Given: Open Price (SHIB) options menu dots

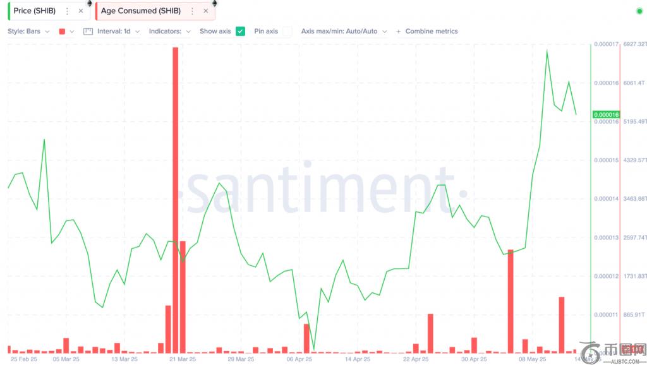Looking at the screenshot, I should 68,11.
